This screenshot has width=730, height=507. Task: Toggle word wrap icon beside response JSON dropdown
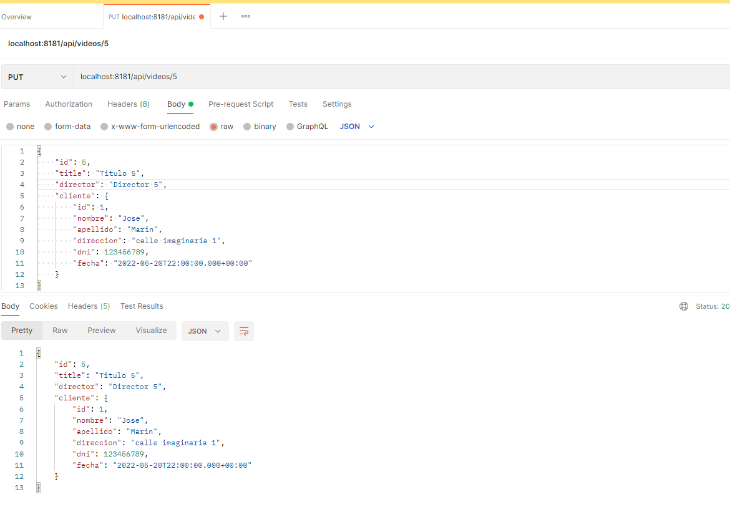coord(243,331)
